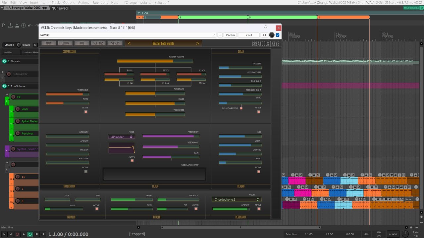
Task: Toggle Reverb Active switch
Action: [x=259, y=172]
